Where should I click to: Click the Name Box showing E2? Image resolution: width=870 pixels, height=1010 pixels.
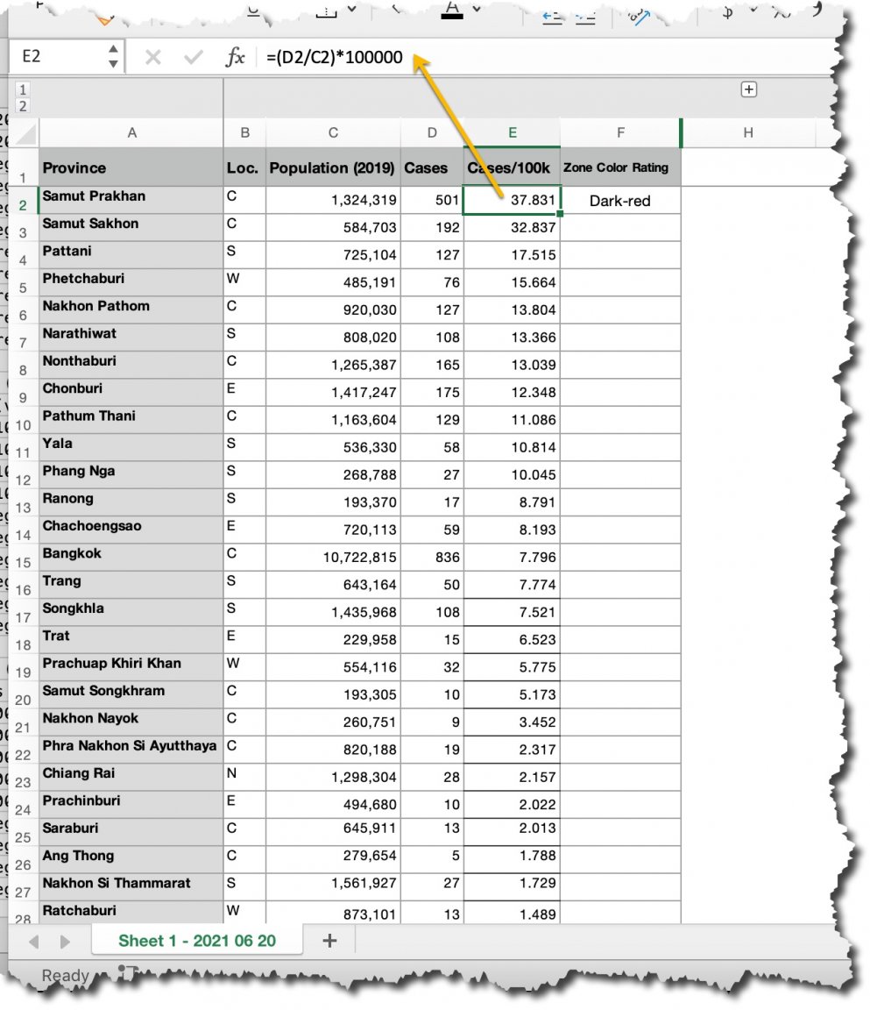(58, 57)
